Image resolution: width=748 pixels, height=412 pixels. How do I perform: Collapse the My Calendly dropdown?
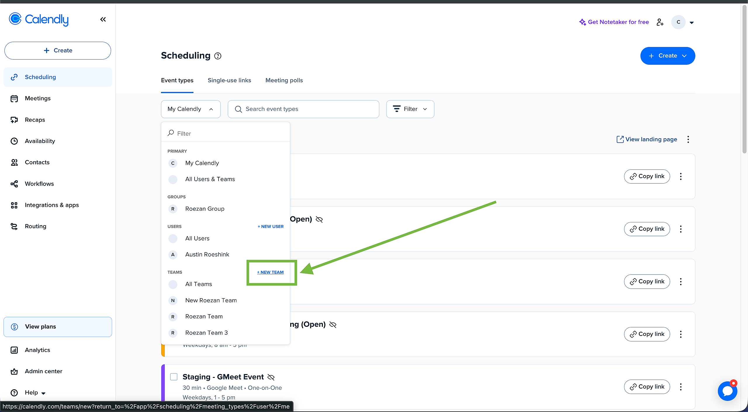coord(191,109)
